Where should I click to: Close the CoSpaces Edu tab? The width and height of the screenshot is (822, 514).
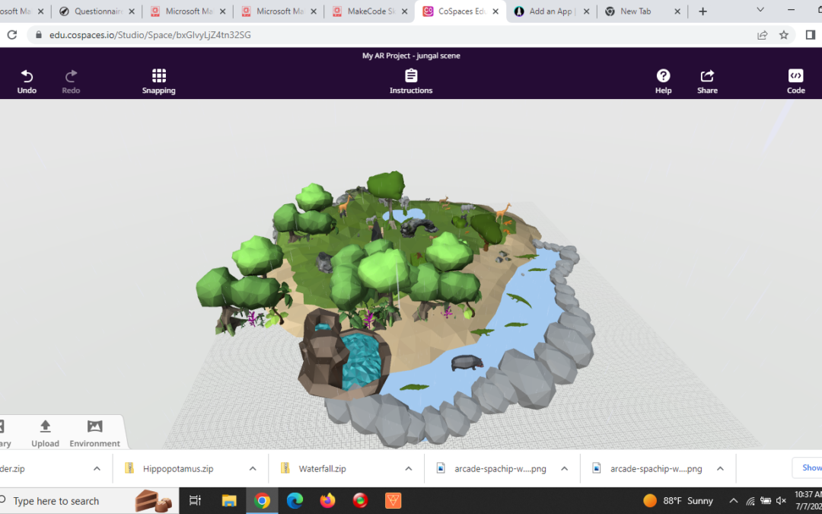click(x=495, y=11)
